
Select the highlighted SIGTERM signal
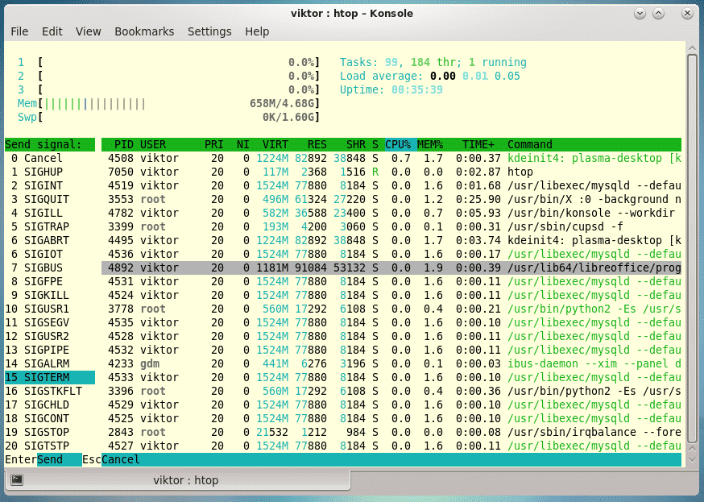pyautogui.click(x=49, y=377)
